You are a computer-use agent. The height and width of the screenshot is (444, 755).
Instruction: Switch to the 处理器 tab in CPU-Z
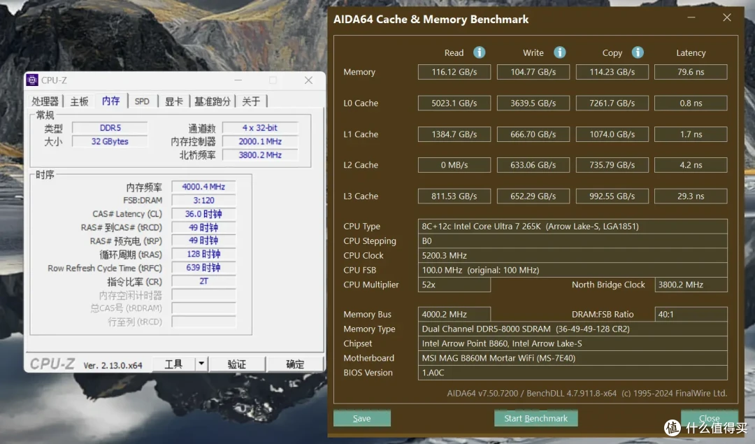(x=45, y=101)
